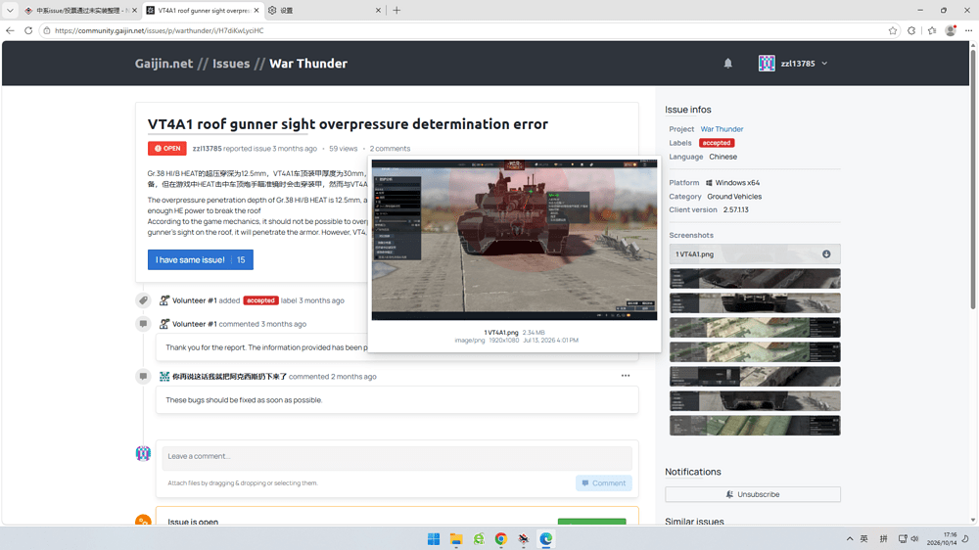Image resolution: width=979 pixels, height=550 pixels.
Task: Open the Issues breadcrumb link
Action: [x=231, y=63]
